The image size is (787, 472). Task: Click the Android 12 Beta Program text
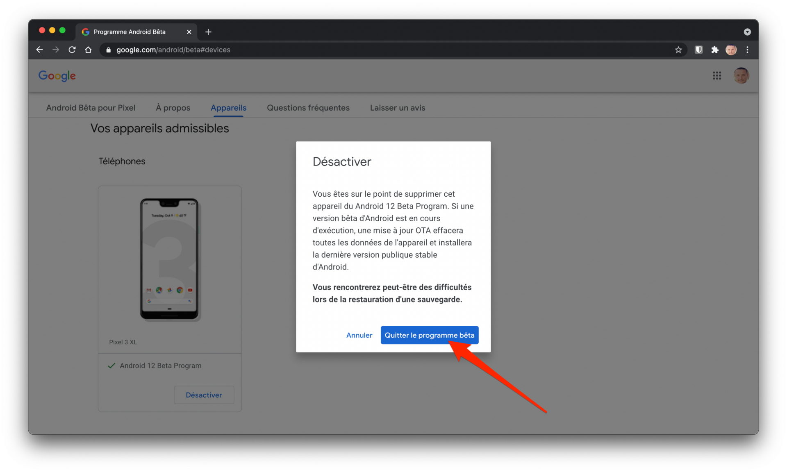tap(161, 365)
